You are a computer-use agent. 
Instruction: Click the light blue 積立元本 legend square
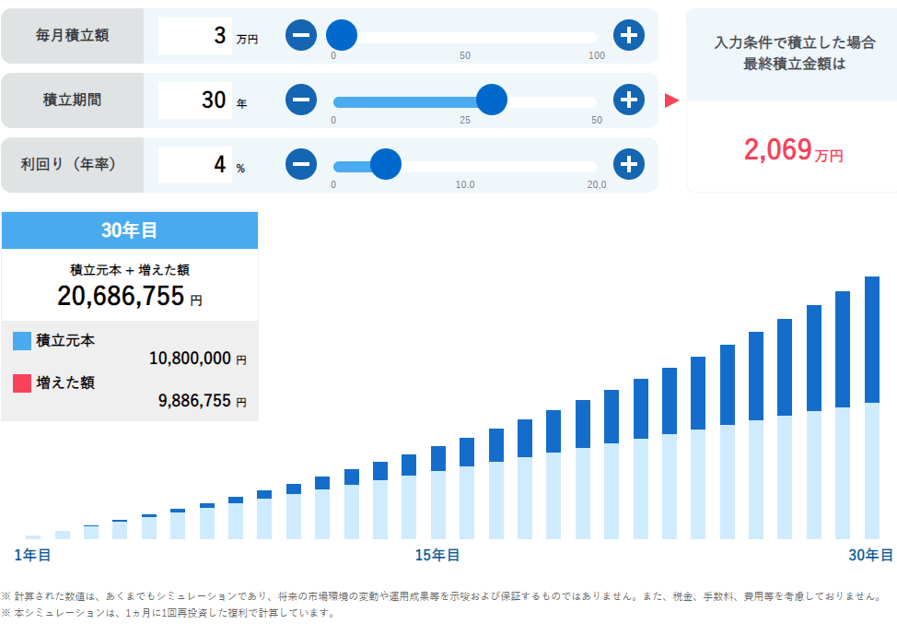(22, 341)
